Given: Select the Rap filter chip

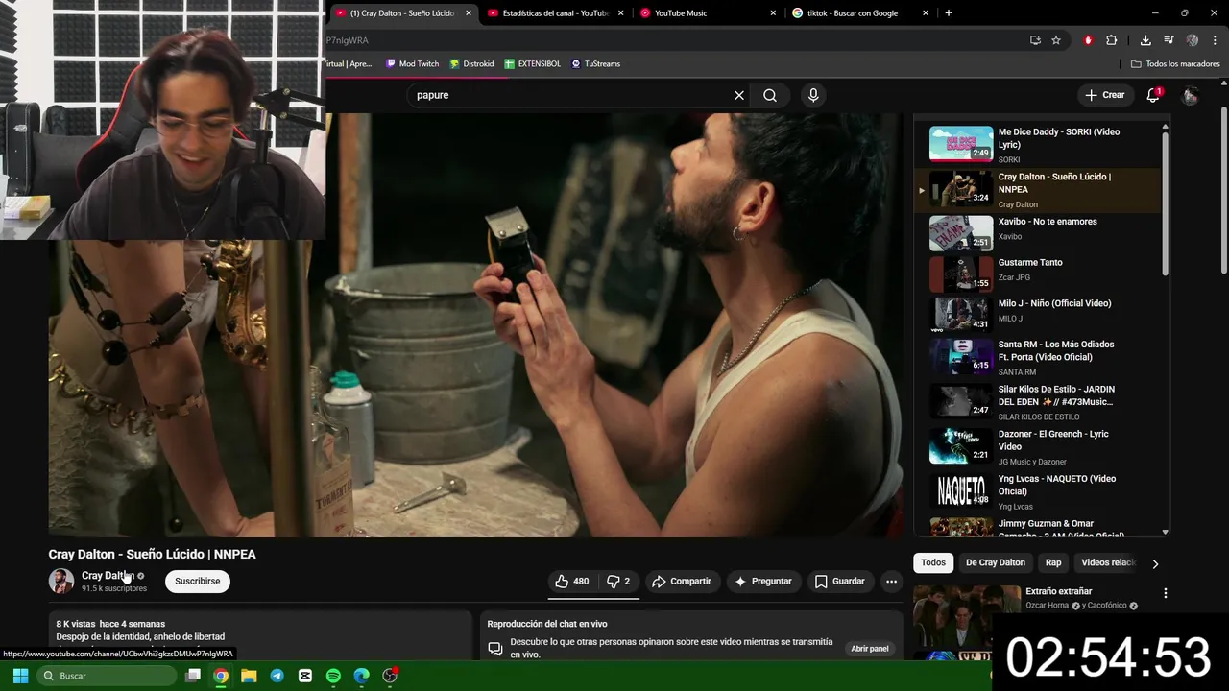Looking at the screenshot, I should (1053, 562).
